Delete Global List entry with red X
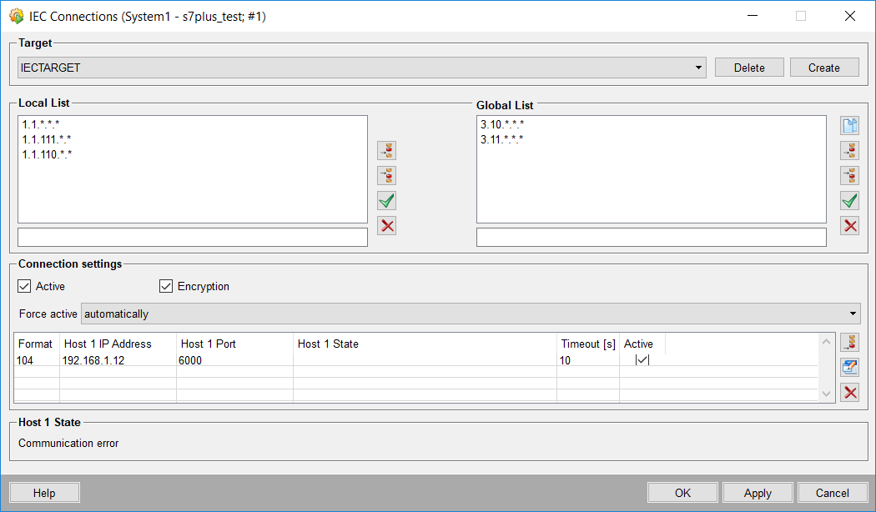876x512 pixels. coord(849,225)
